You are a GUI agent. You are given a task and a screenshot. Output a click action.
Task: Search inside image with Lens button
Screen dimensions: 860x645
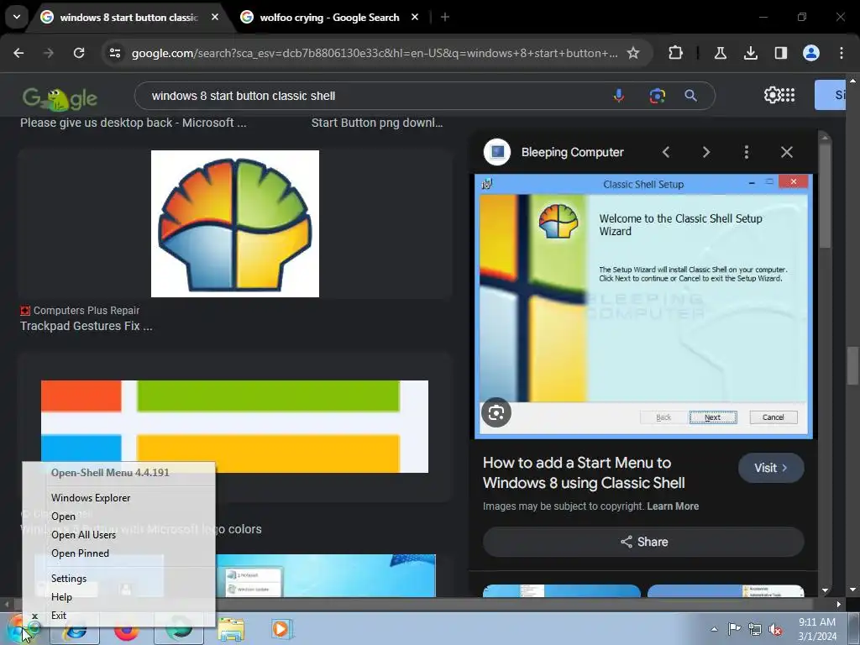point(496,412)
